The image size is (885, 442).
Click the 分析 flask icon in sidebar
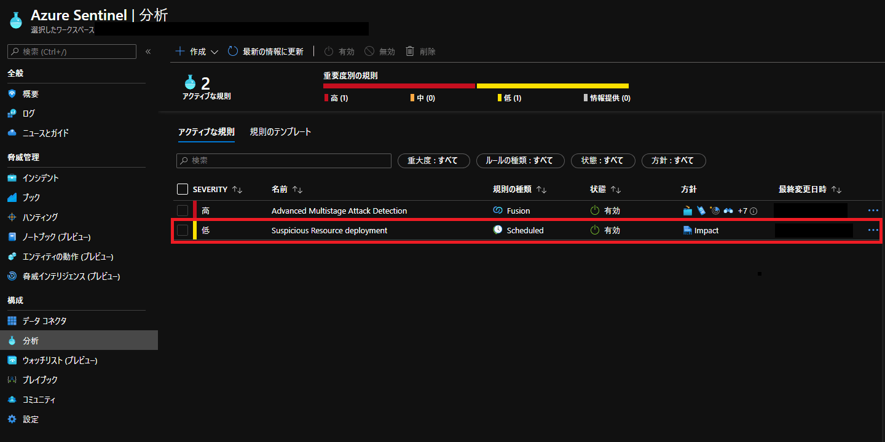tap(12, 341)
